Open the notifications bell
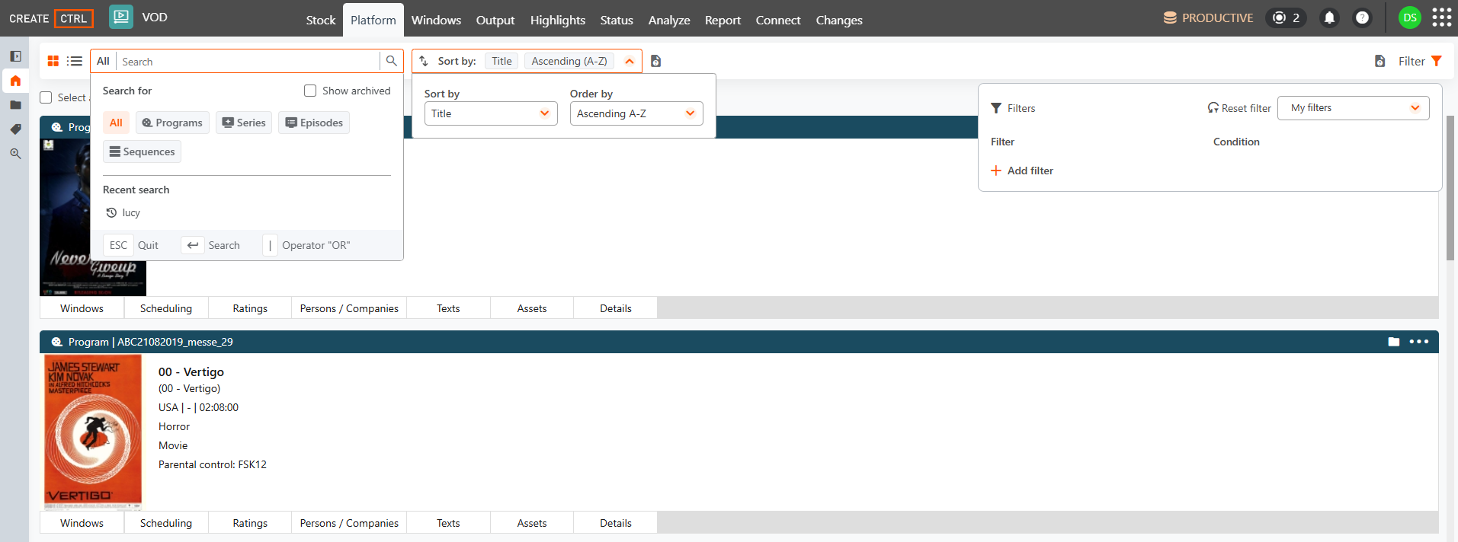The width and height of the screenshot is (1458, 542). click(x=1329, y=18)
